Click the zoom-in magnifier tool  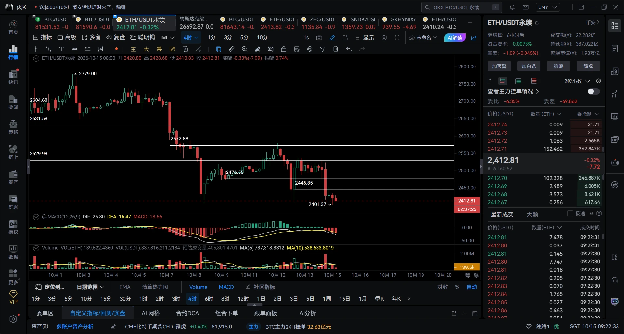click(x=245, y=49)
